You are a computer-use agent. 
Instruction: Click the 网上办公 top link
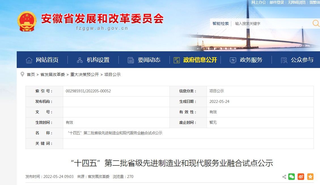click(259, 2)
